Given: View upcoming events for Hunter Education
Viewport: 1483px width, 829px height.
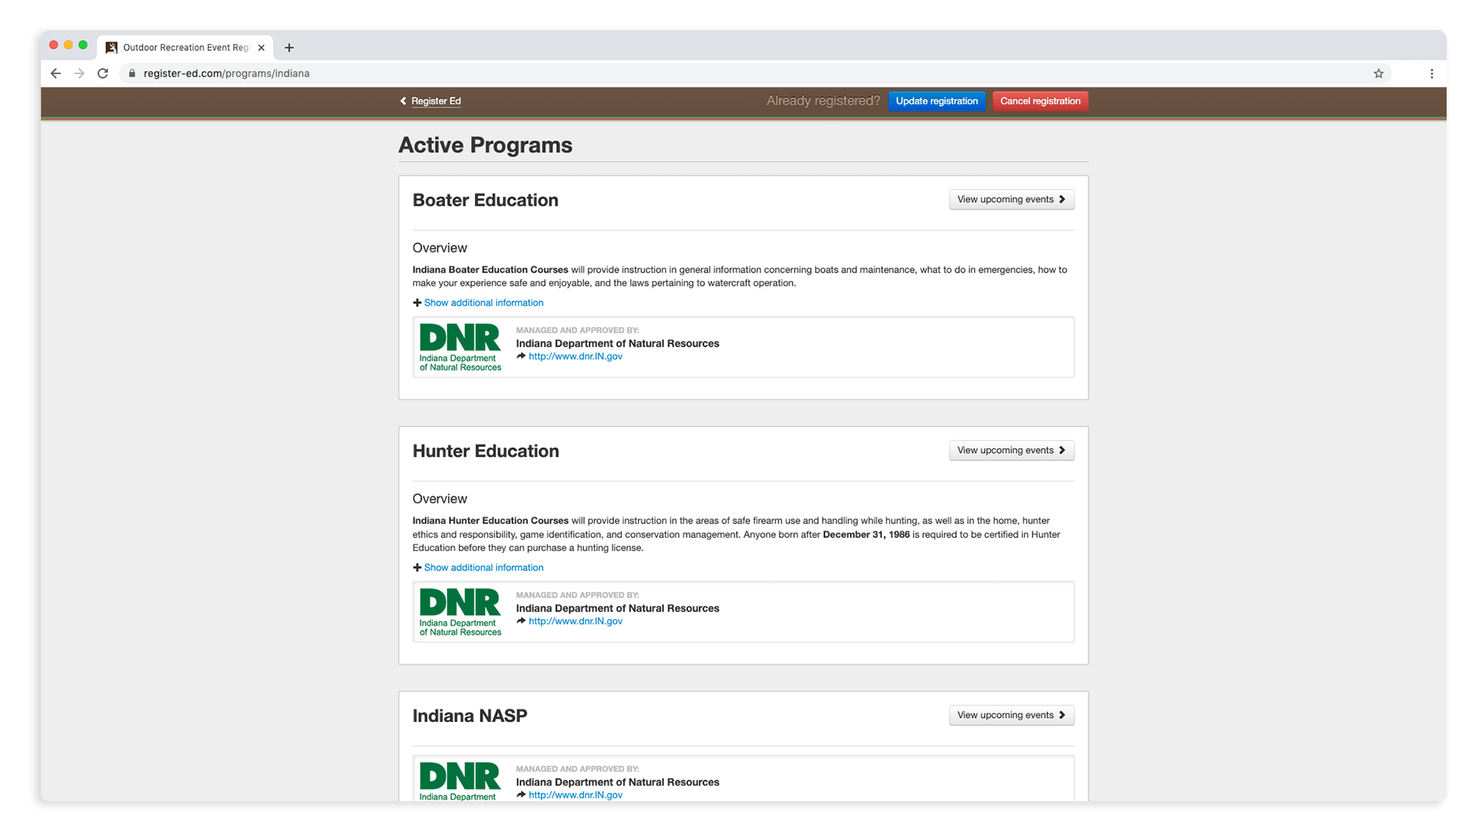Looking at the screenshot, I should click(1012, 450).
